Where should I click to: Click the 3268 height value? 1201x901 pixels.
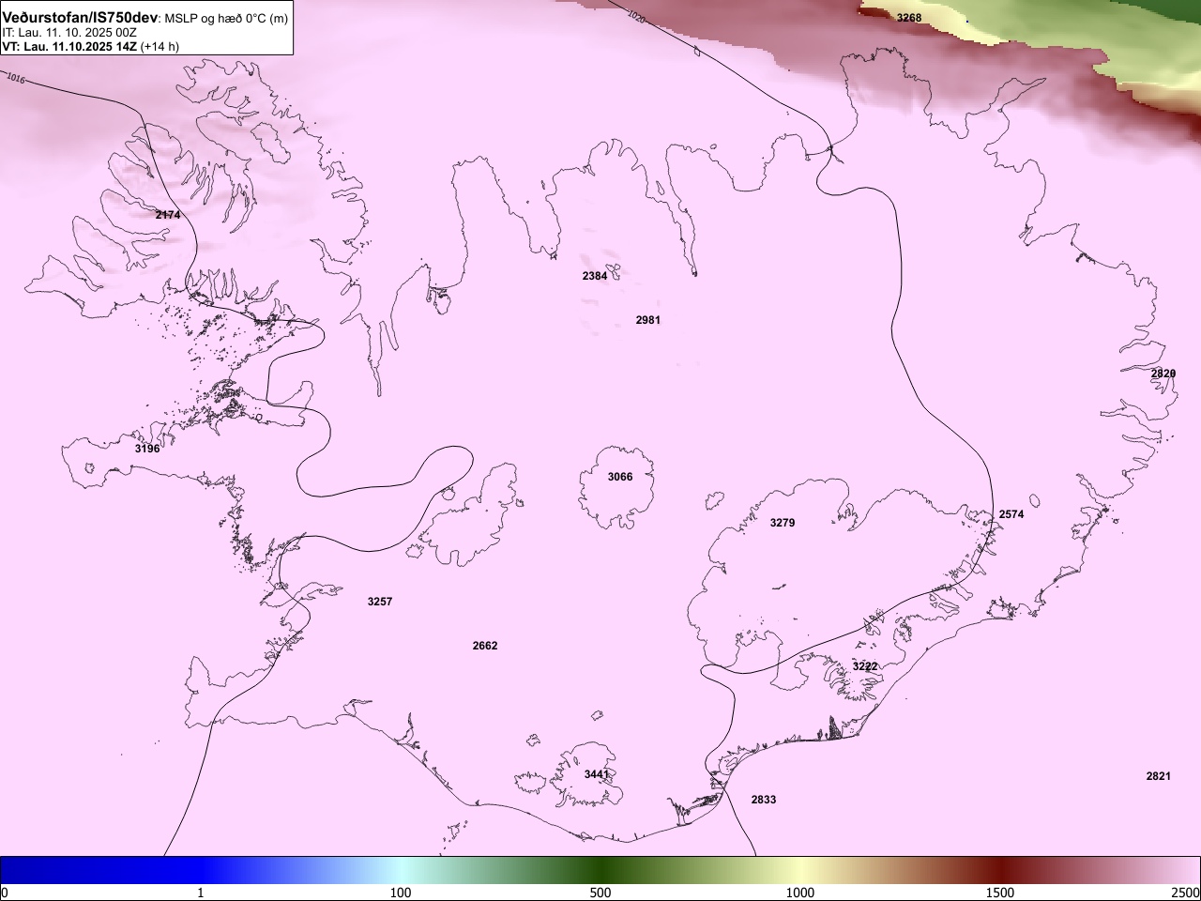point(909,18)
